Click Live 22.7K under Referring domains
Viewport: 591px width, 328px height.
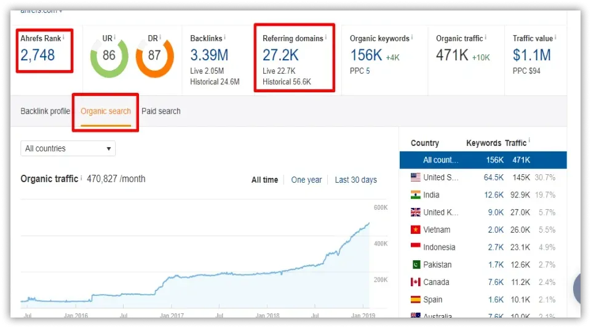(279, 71)
